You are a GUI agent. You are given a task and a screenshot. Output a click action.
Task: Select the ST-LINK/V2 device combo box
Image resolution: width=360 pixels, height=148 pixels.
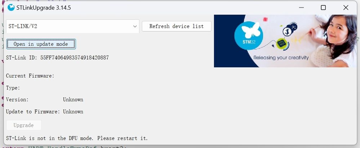click(68, 26)
